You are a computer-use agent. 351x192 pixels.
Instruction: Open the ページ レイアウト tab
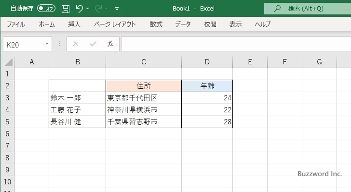[x=115, y=24]
